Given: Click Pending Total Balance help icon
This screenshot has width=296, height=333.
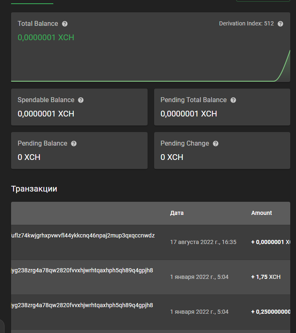Looking at the screenshot, I should 233,100.
